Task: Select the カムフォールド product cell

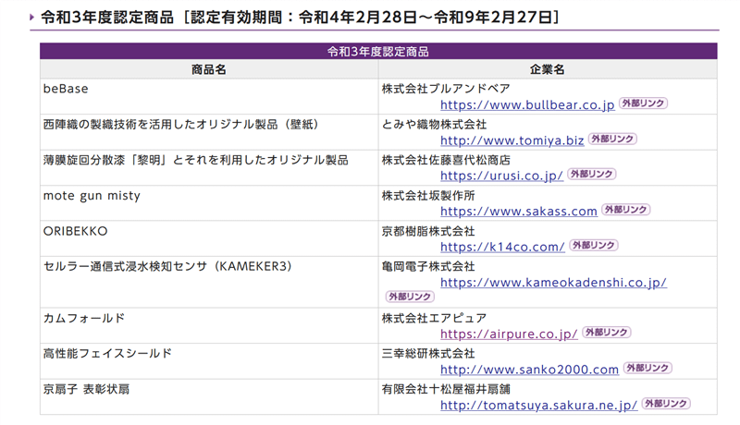Action: [209, 326]
